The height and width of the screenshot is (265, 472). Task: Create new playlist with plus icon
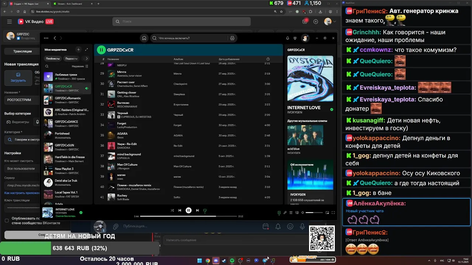[78, 49]
